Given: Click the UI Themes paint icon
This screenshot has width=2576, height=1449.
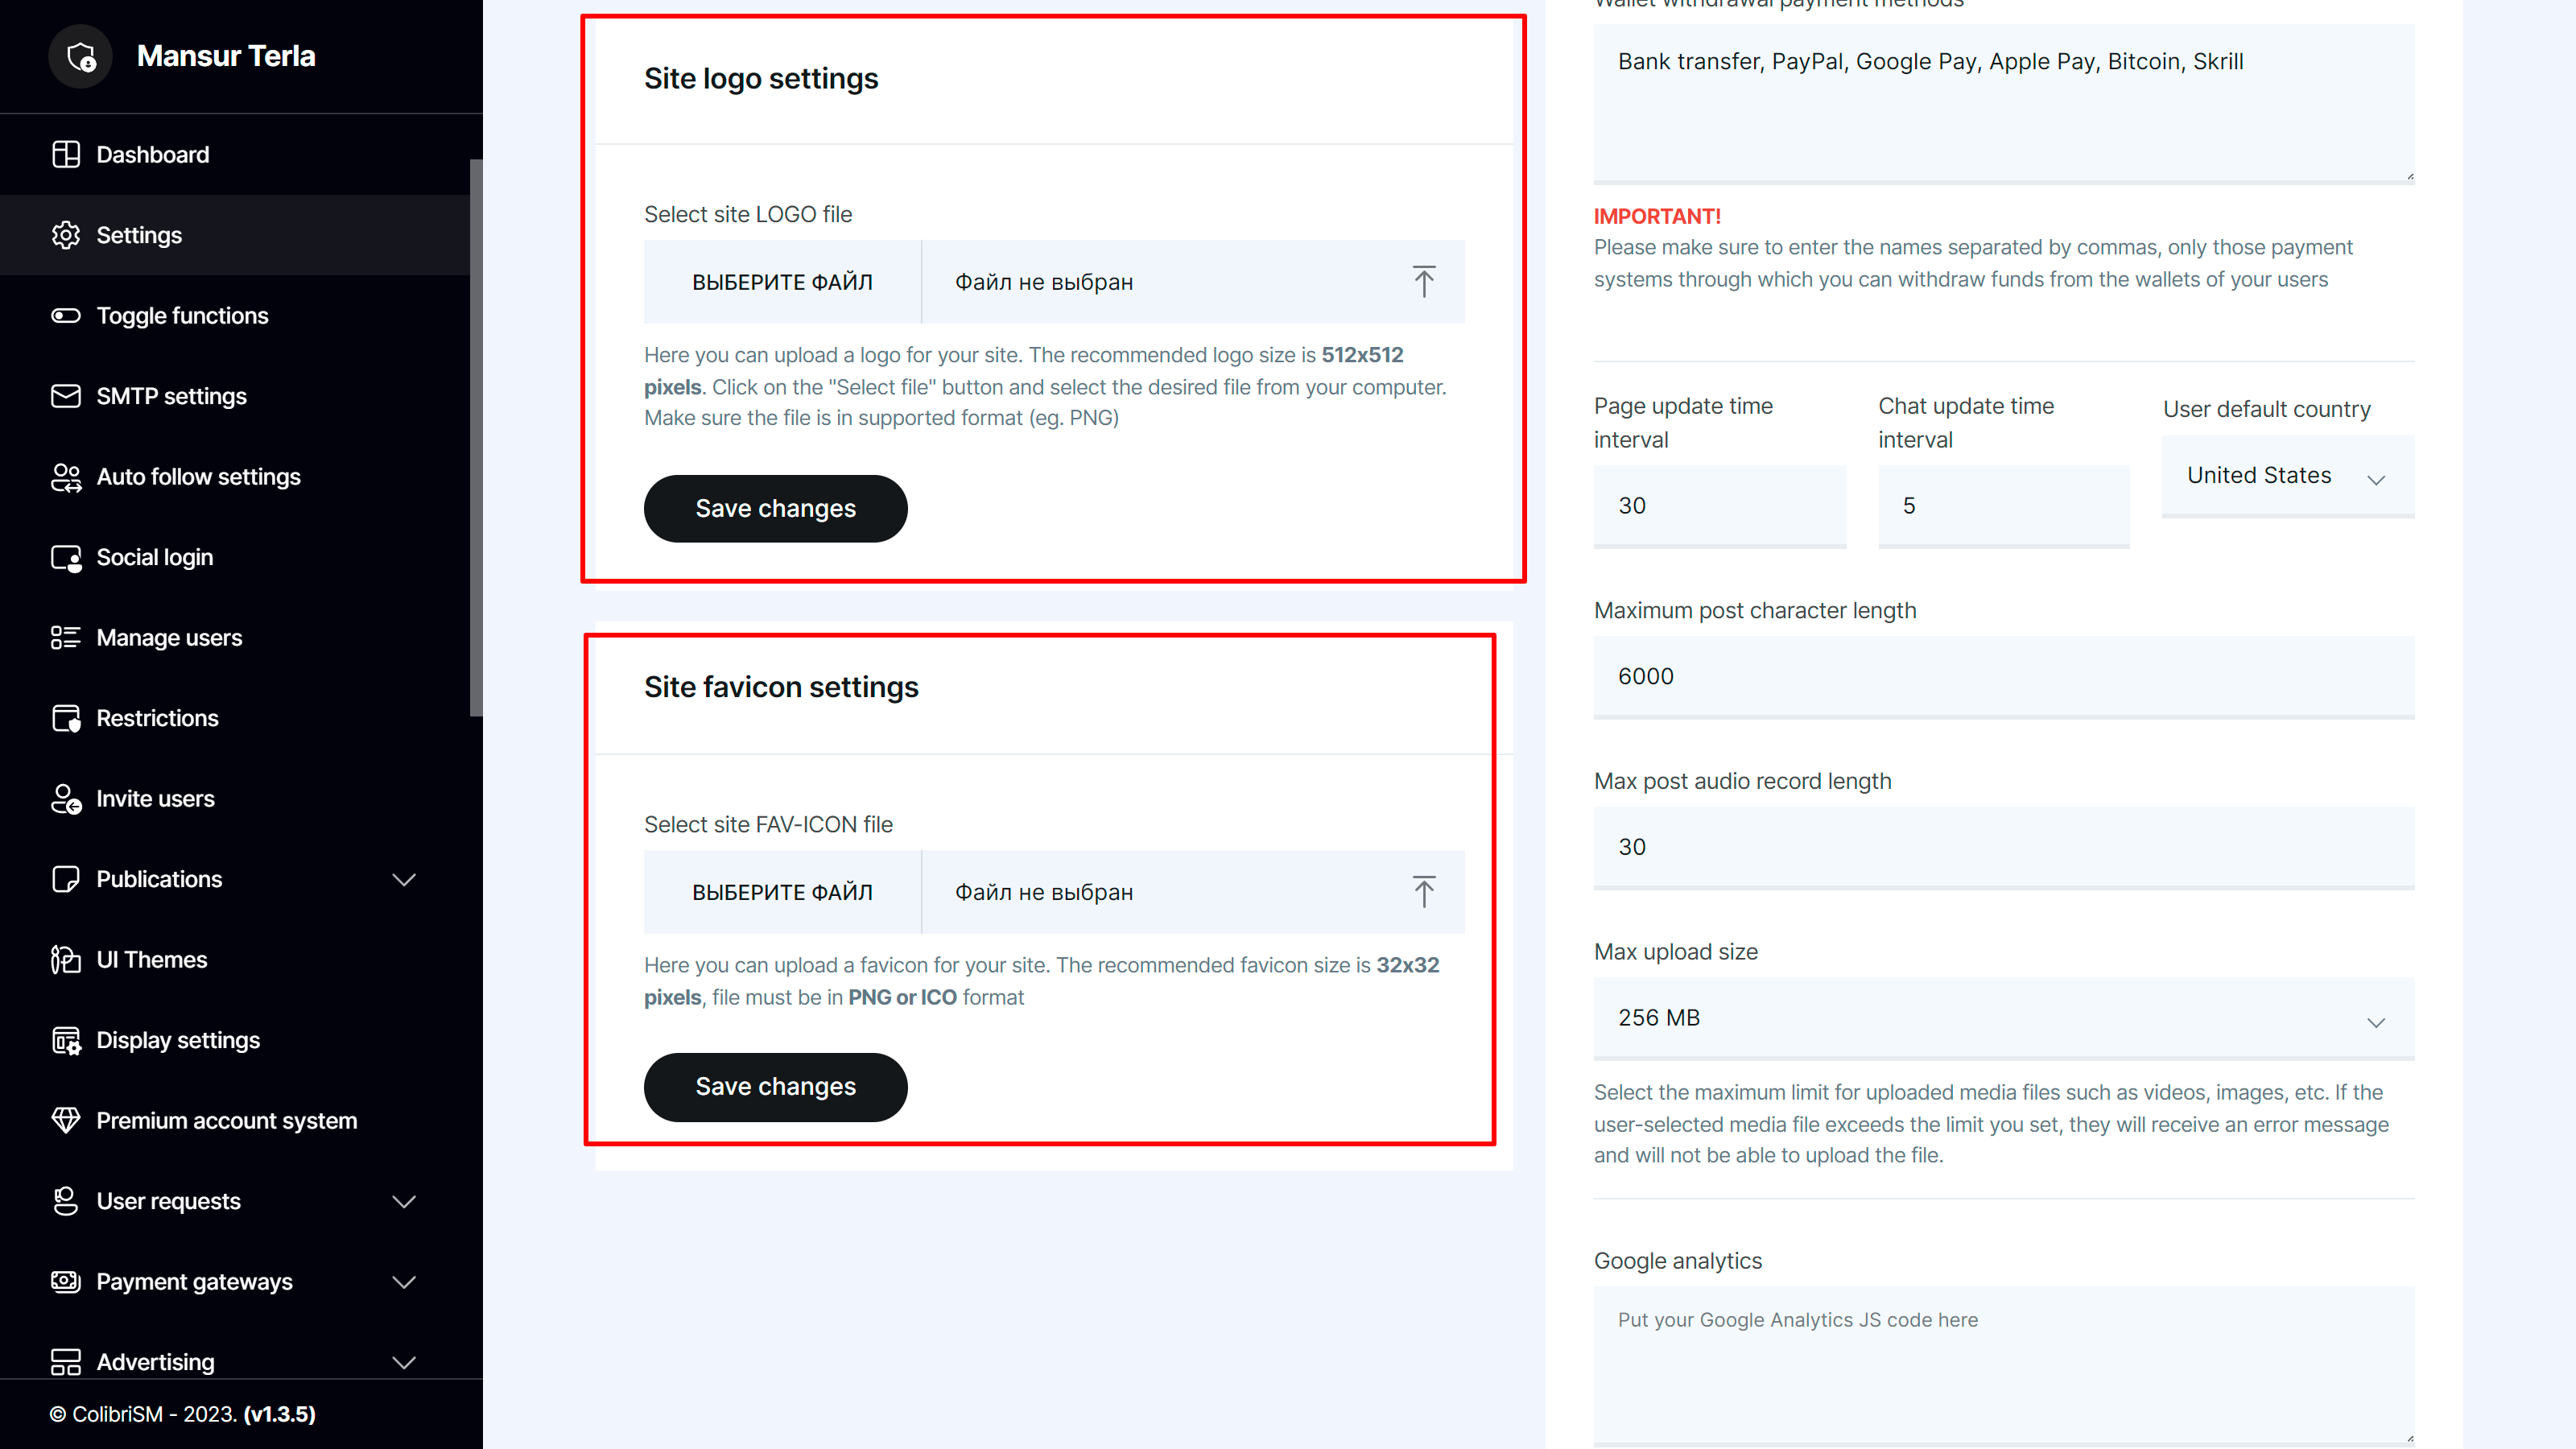Looking at the screenshot, I should pos(66,960).
